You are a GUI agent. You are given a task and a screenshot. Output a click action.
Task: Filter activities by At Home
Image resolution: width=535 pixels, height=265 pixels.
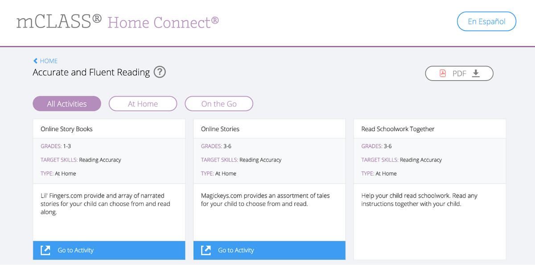[x=143, y=104]
